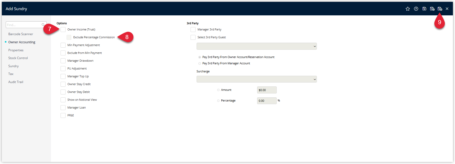Check the FF&E option
Image resolution: width=455 pixels, height=164 pixels.
coord(63,115)
